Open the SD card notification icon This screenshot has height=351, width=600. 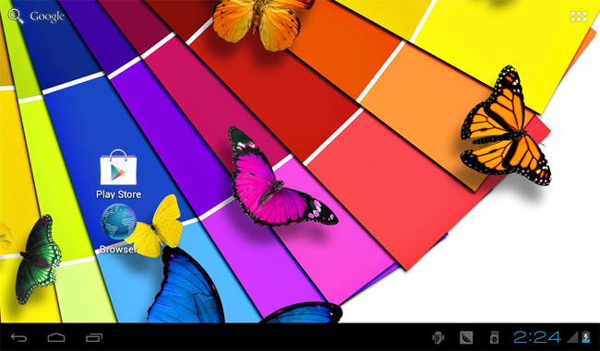click(494, 337)
